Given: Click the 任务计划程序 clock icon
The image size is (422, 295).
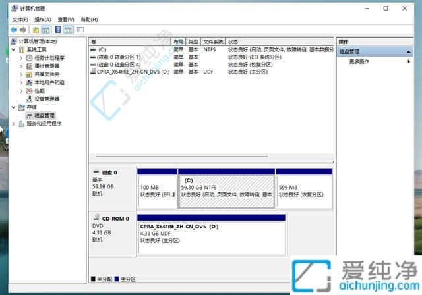Looking at the screenshot, I should [29, 58].
